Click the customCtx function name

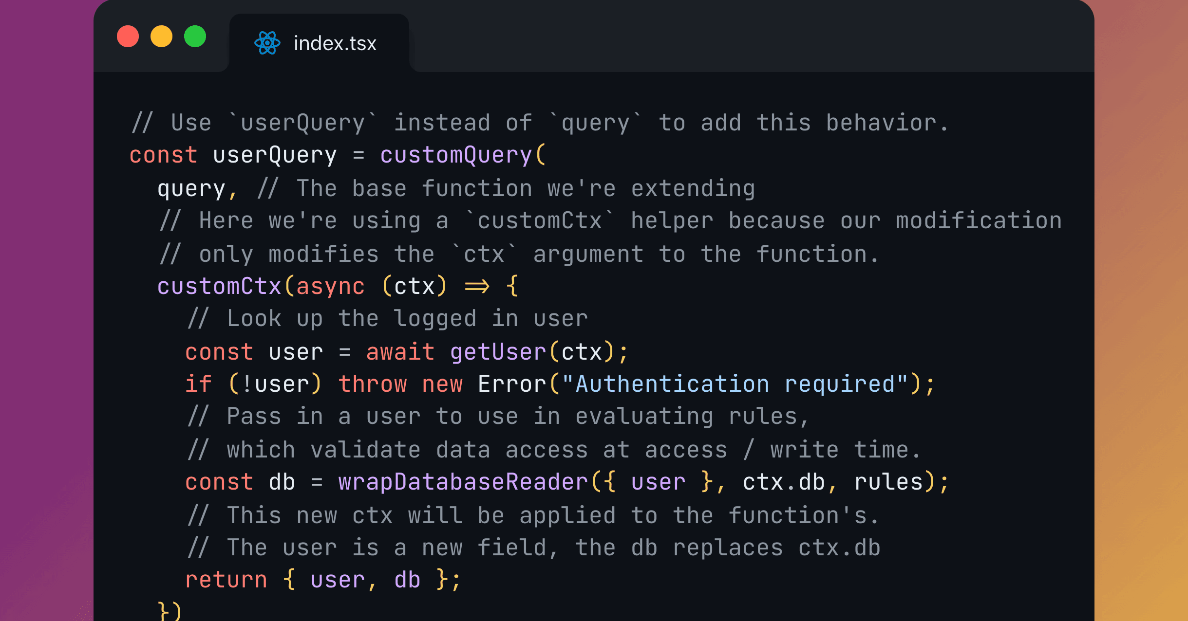click(x=219, y=287)
